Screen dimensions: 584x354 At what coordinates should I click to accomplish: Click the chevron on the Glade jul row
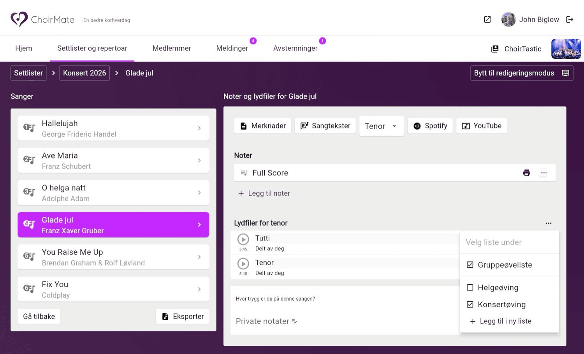199,225
